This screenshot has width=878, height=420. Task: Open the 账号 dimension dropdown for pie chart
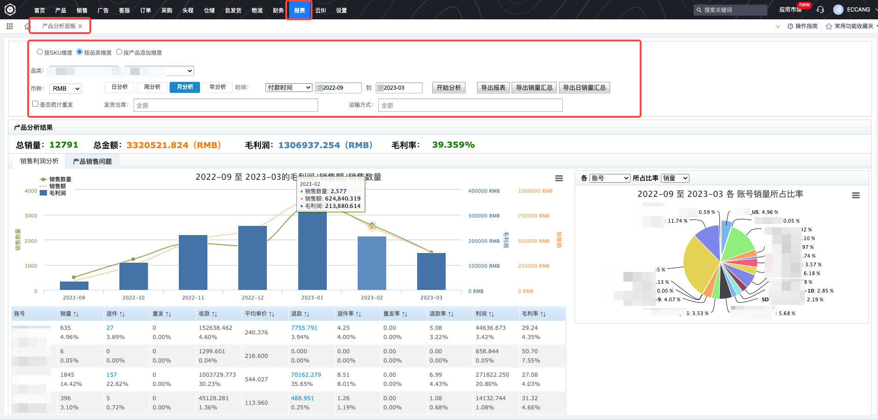point(610,178)
